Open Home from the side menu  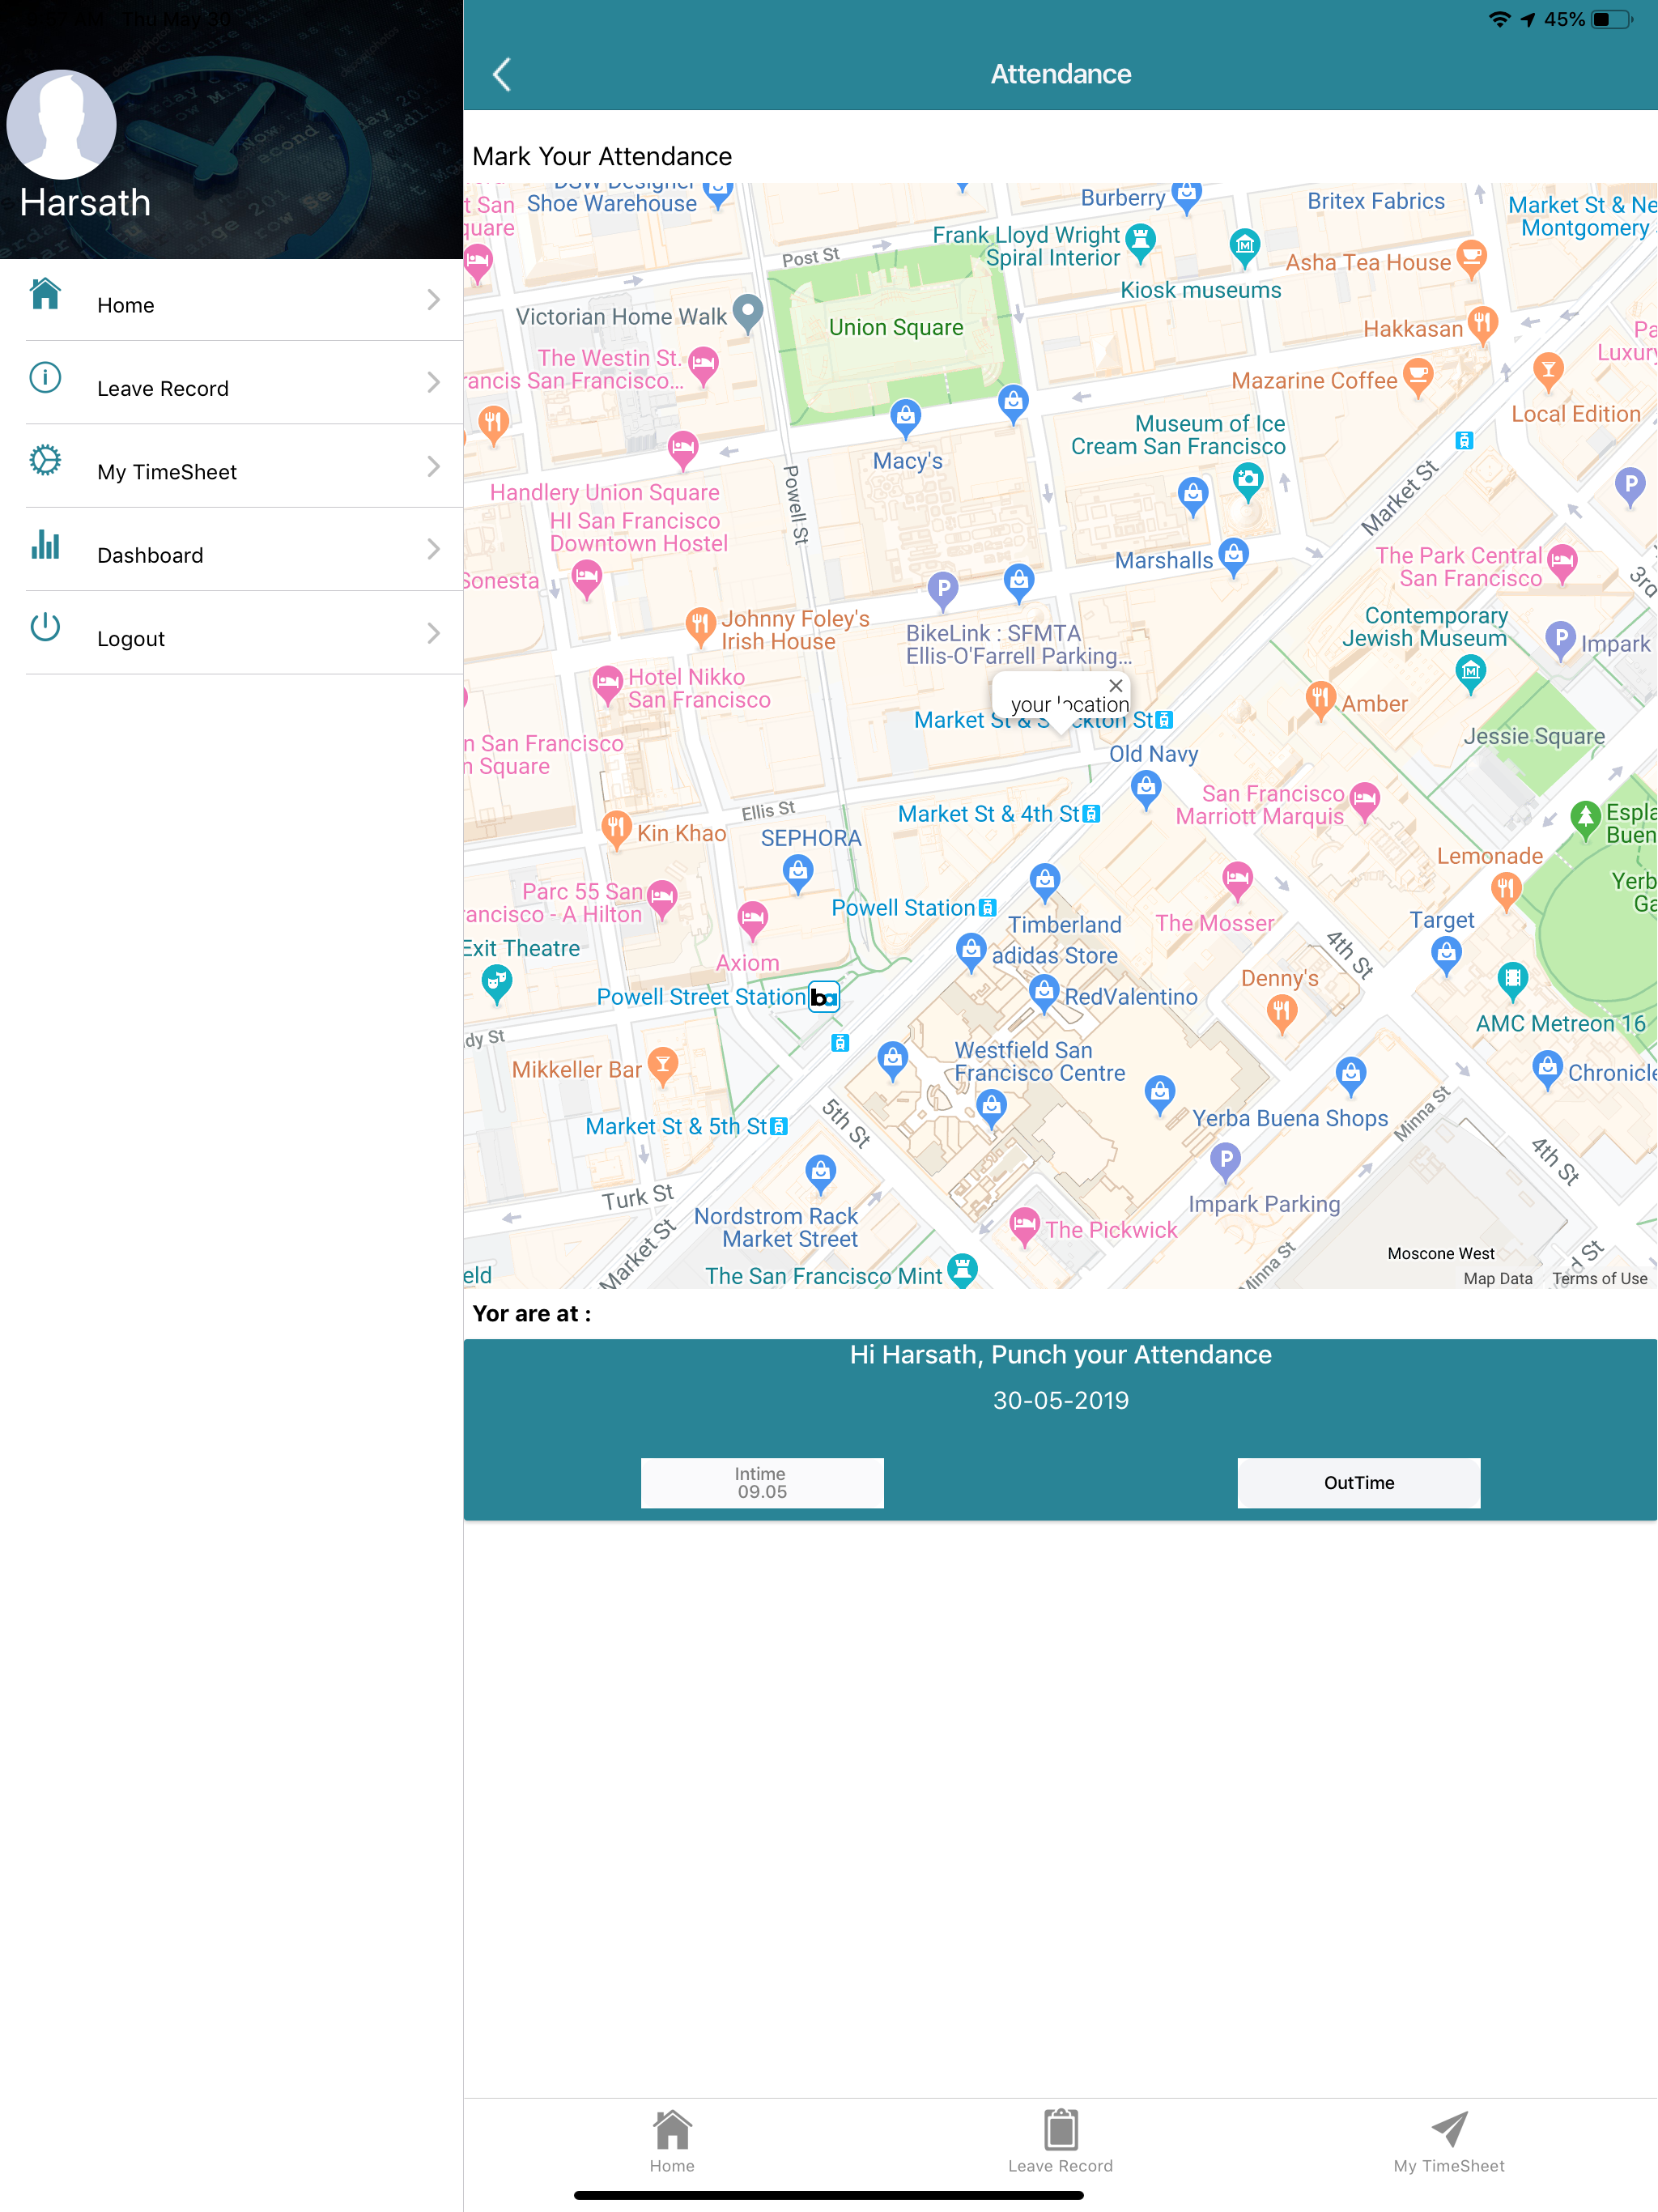pyautogui.click(x=232, y=300)
